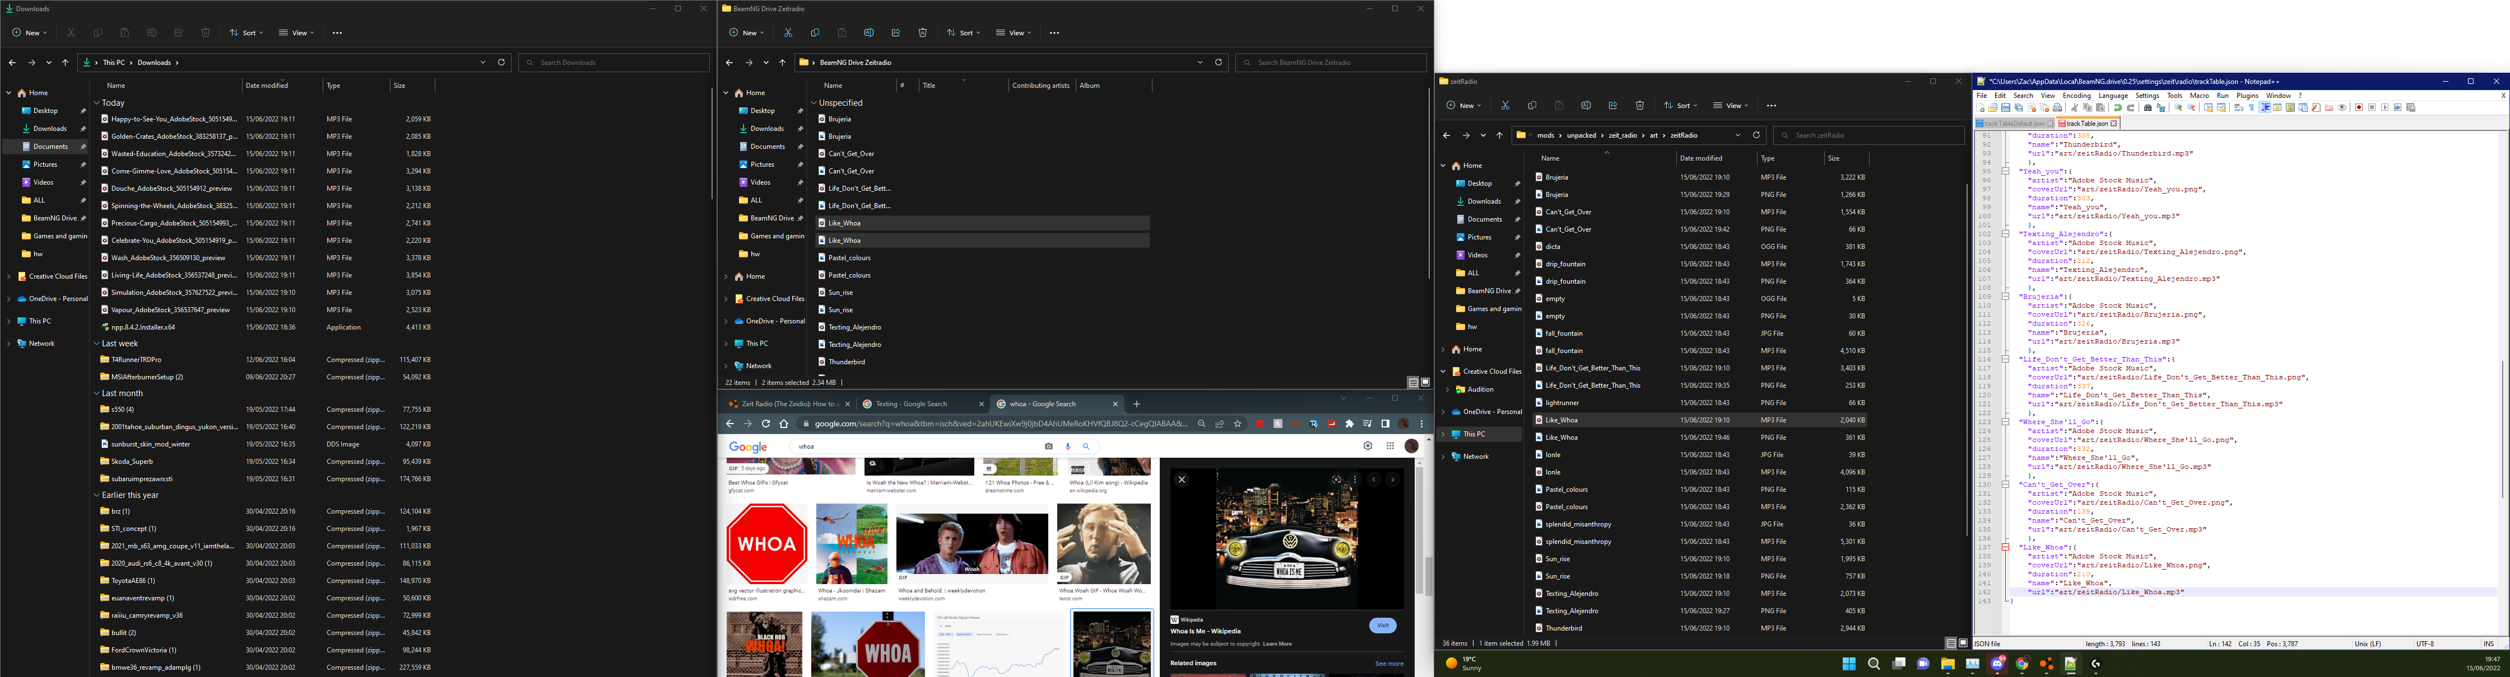Click the Save icon in Notepad++ toolbar

2006,108
